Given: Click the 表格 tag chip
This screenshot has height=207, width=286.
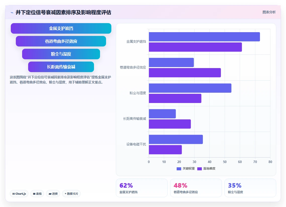Looking at the screenshot, I should [37, 194].
